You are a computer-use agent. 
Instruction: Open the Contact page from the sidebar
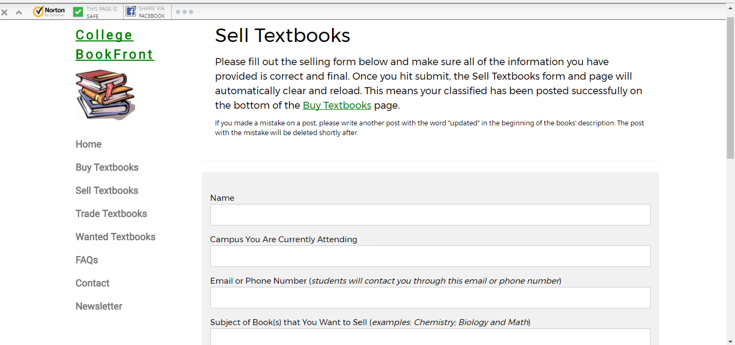pyautogui.click(x=93, y=283)
